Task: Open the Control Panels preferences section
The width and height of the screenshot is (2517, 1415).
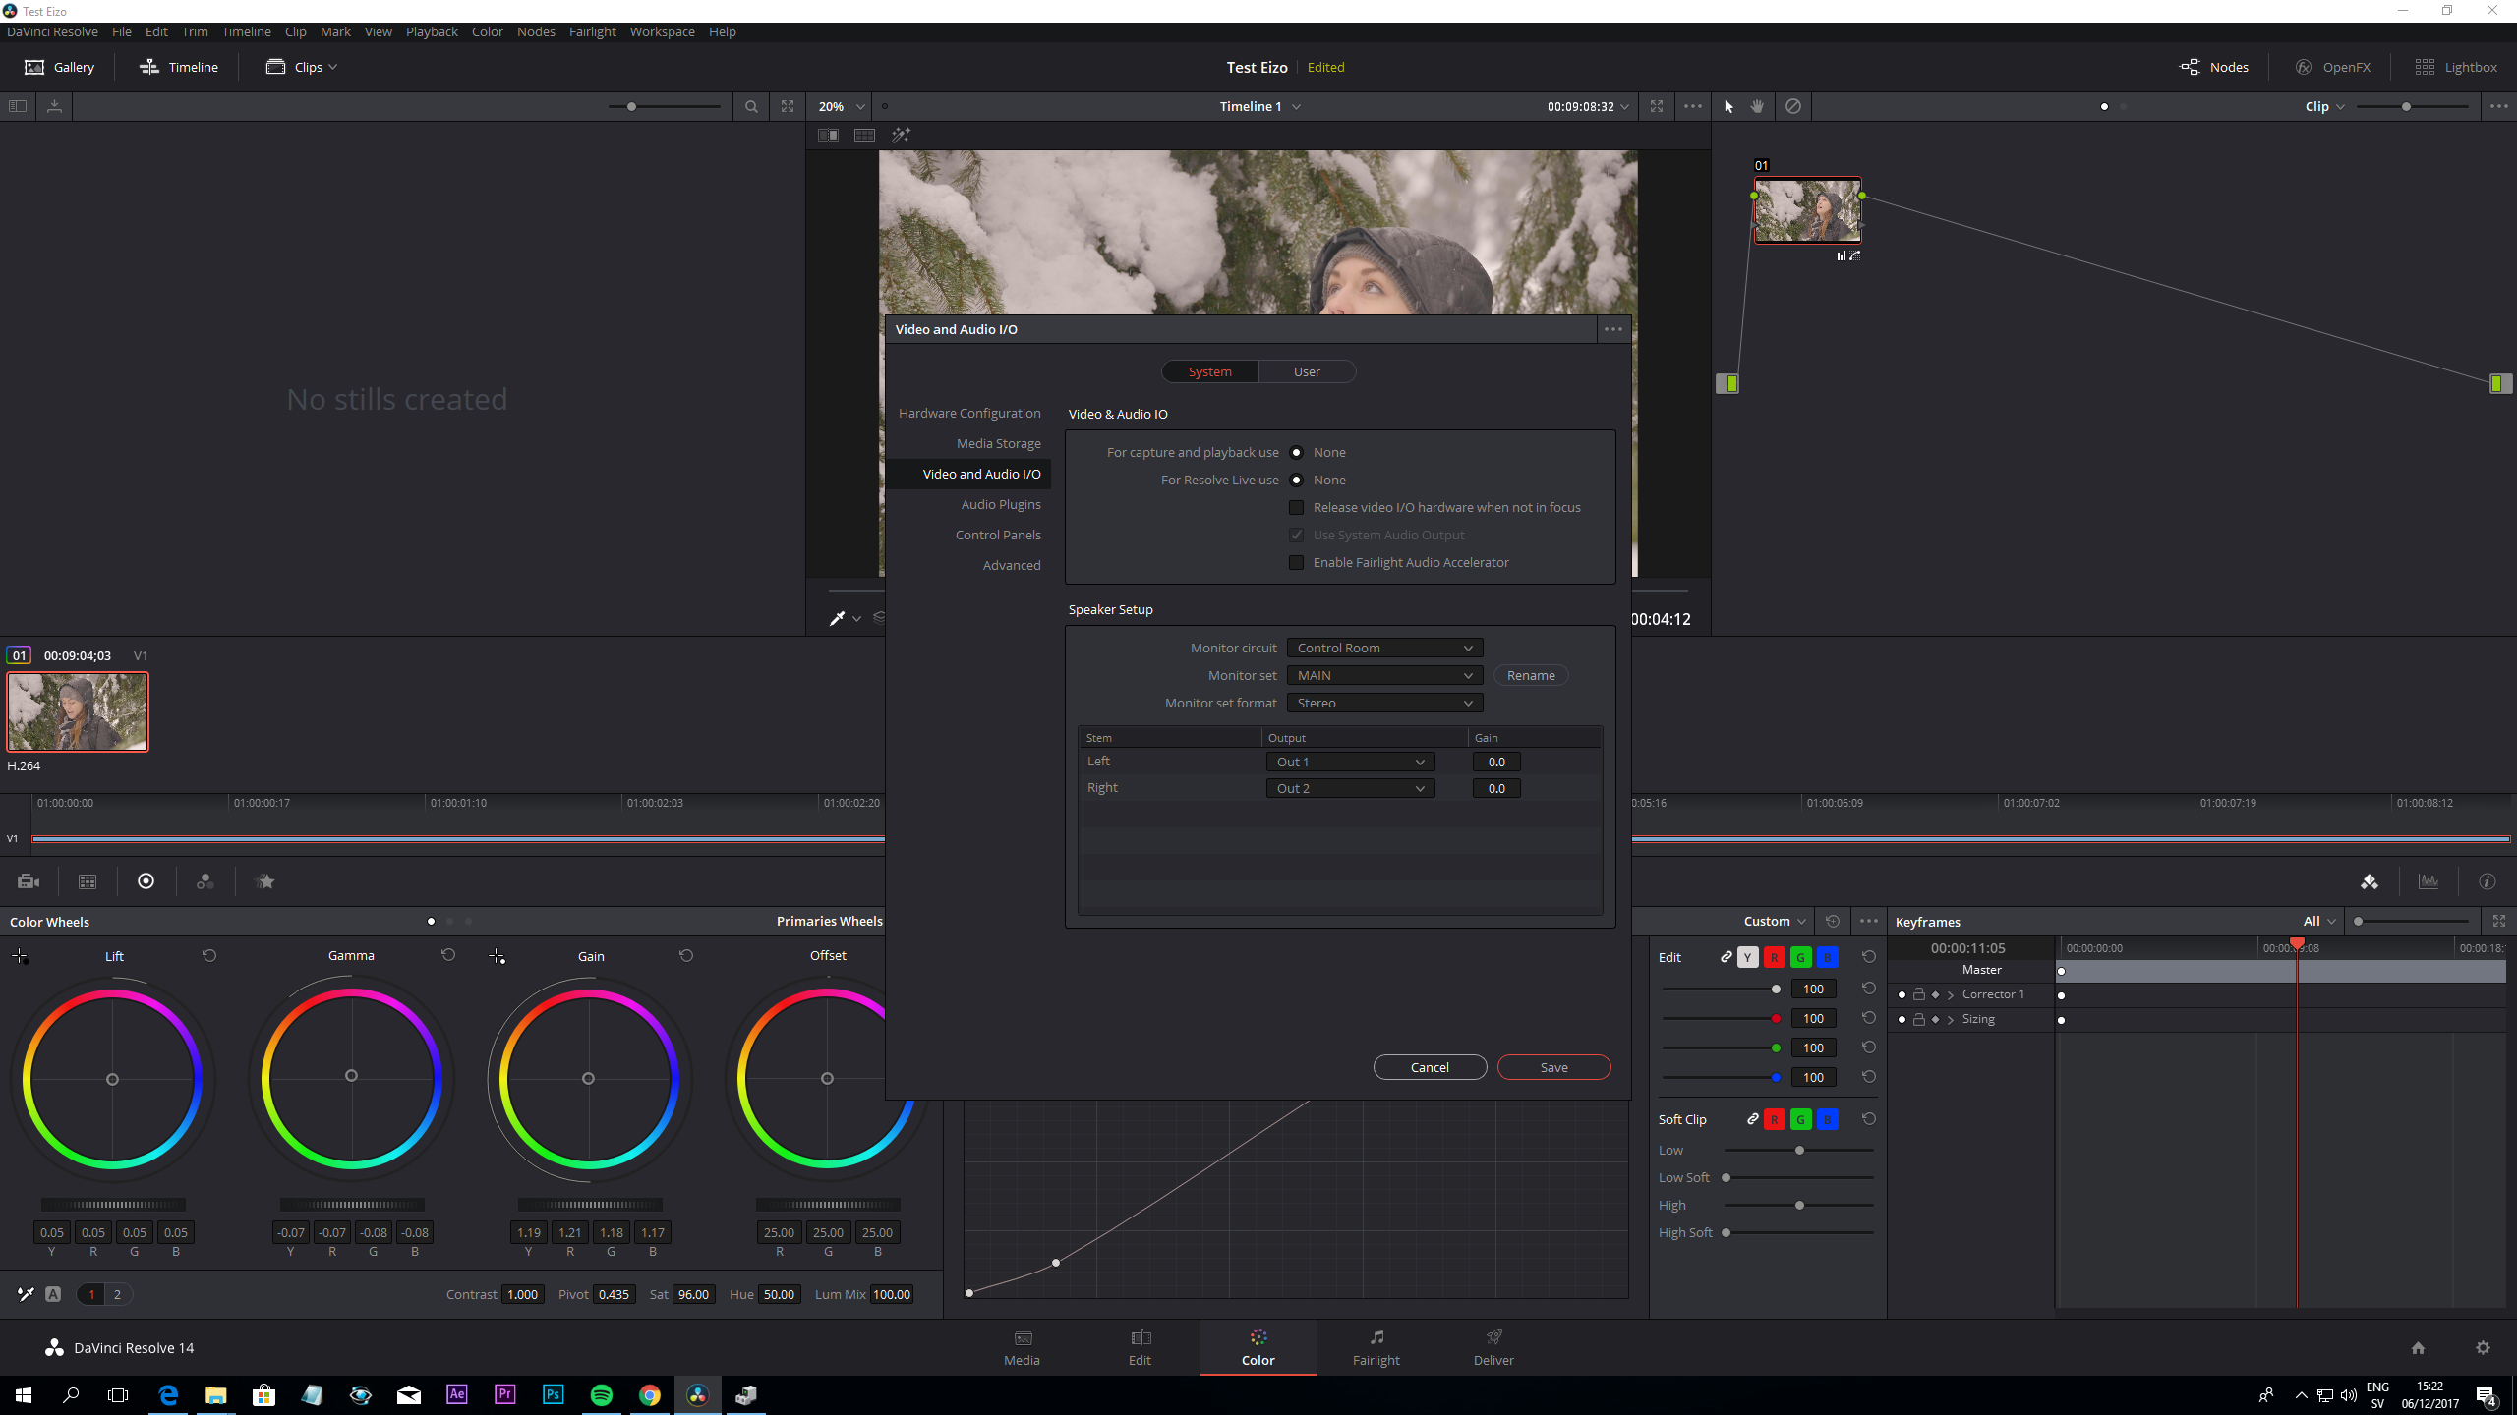Action: coord(998,535)
